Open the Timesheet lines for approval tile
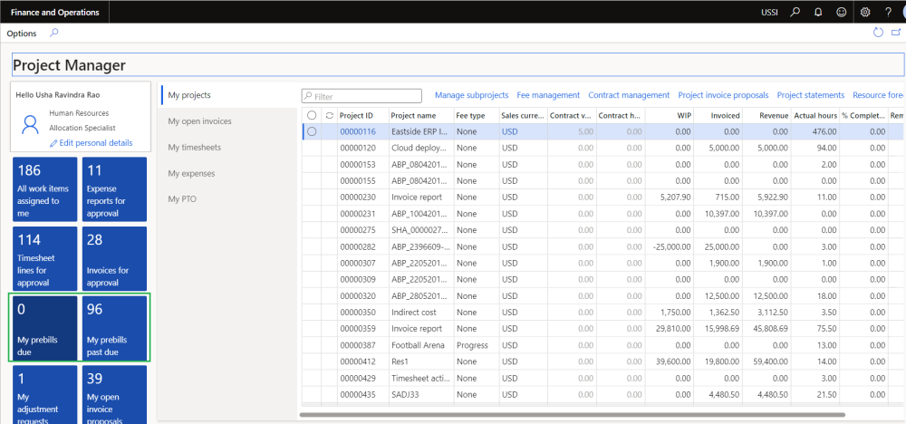Image resolution: width=906 pixels, height=424 pixels. click(x=42, y=257)
